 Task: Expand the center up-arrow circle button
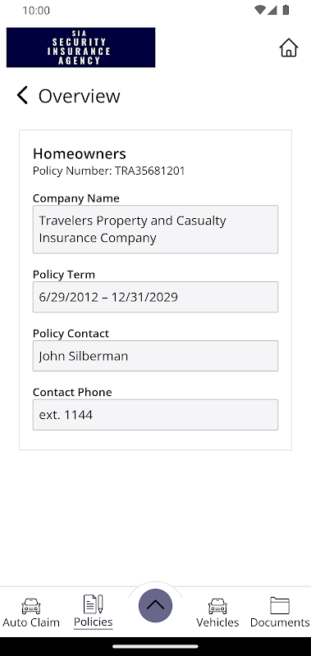[x=155, y=605]
